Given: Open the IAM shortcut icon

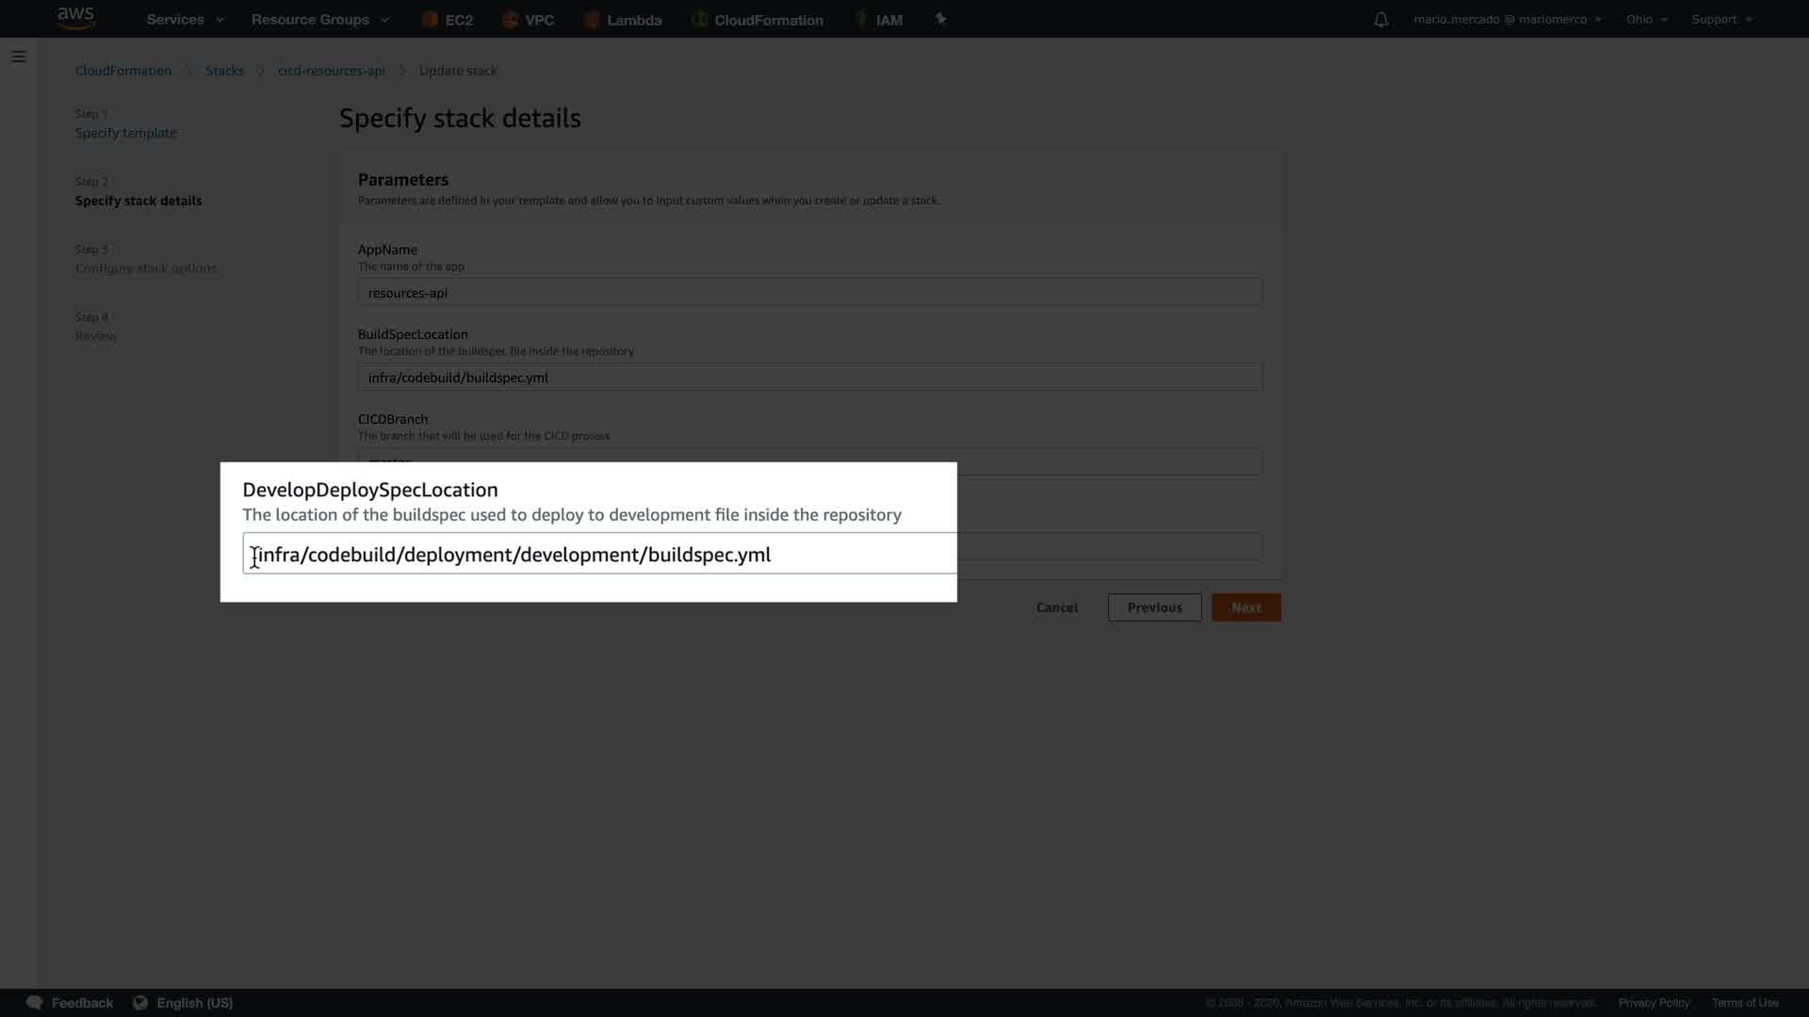Looking at the screenshot, I should pos(878,20).
